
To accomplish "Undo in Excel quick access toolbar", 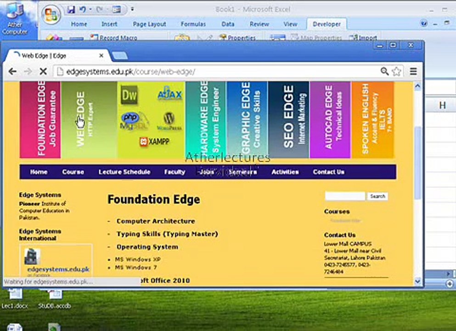I will click(83, 10).
